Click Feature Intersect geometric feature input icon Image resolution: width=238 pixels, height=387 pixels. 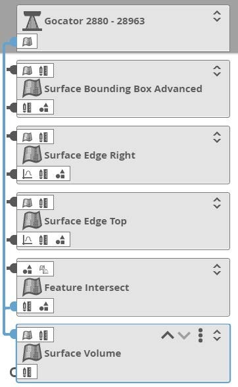[x=27, y=269]
